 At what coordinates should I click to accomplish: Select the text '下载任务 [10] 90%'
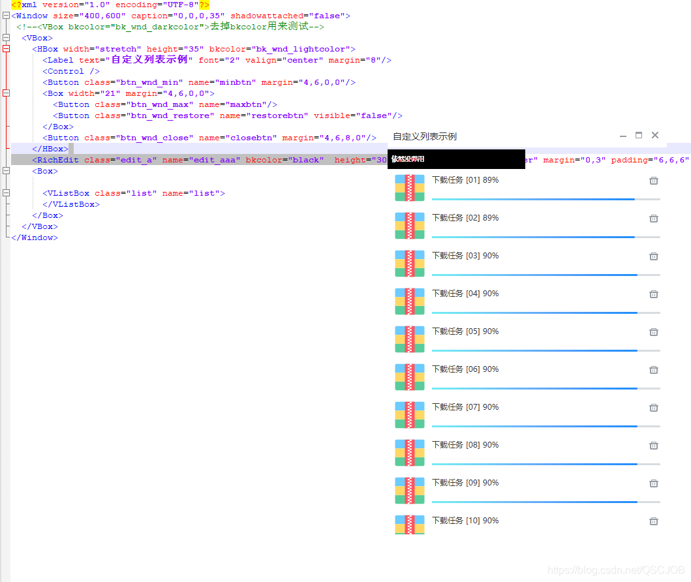click(x=465, y=521)
